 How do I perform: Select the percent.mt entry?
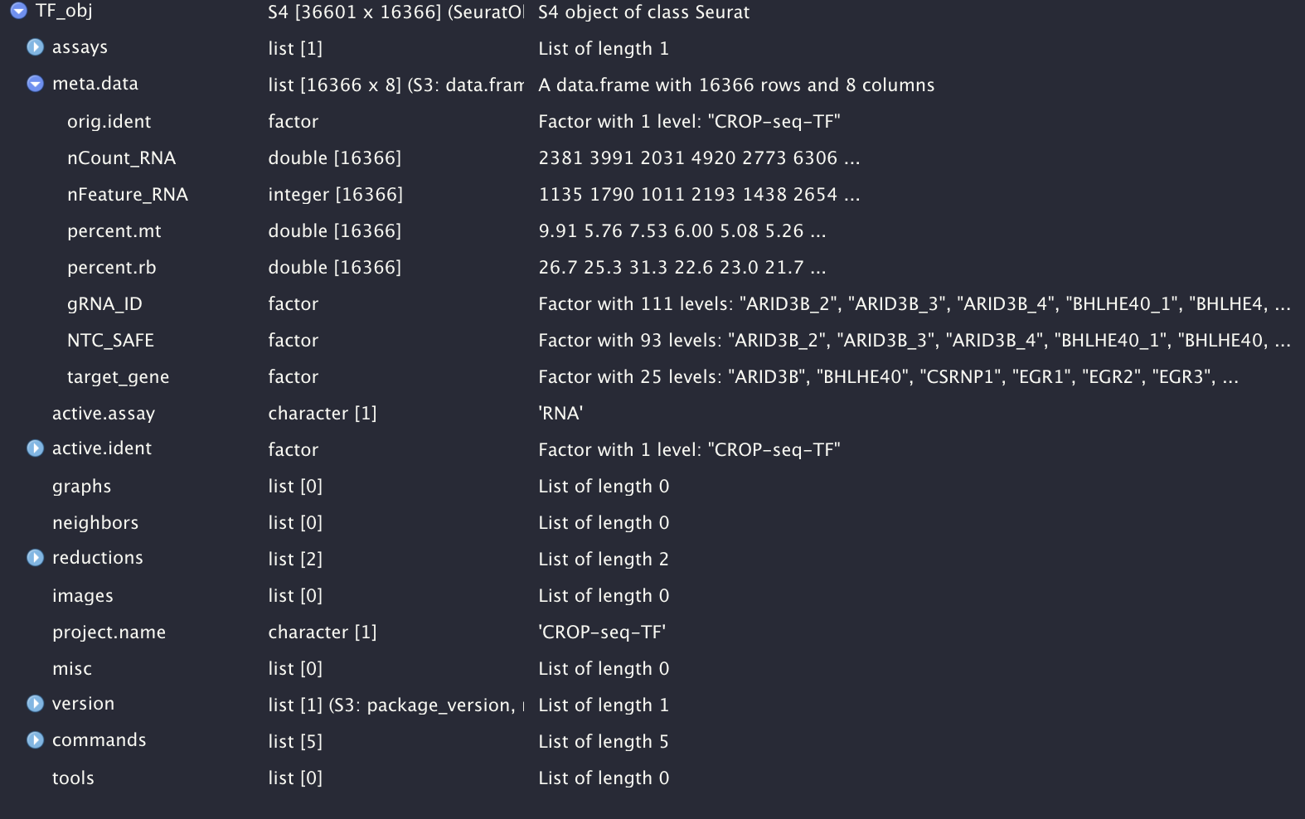click(114, 230)
